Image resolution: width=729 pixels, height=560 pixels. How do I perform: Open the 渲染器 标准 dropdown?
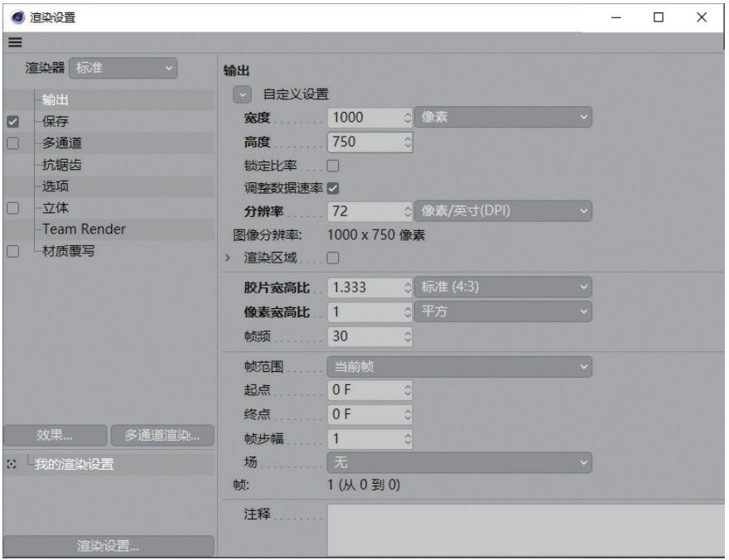pyautogui.click(x=123, y=68)
